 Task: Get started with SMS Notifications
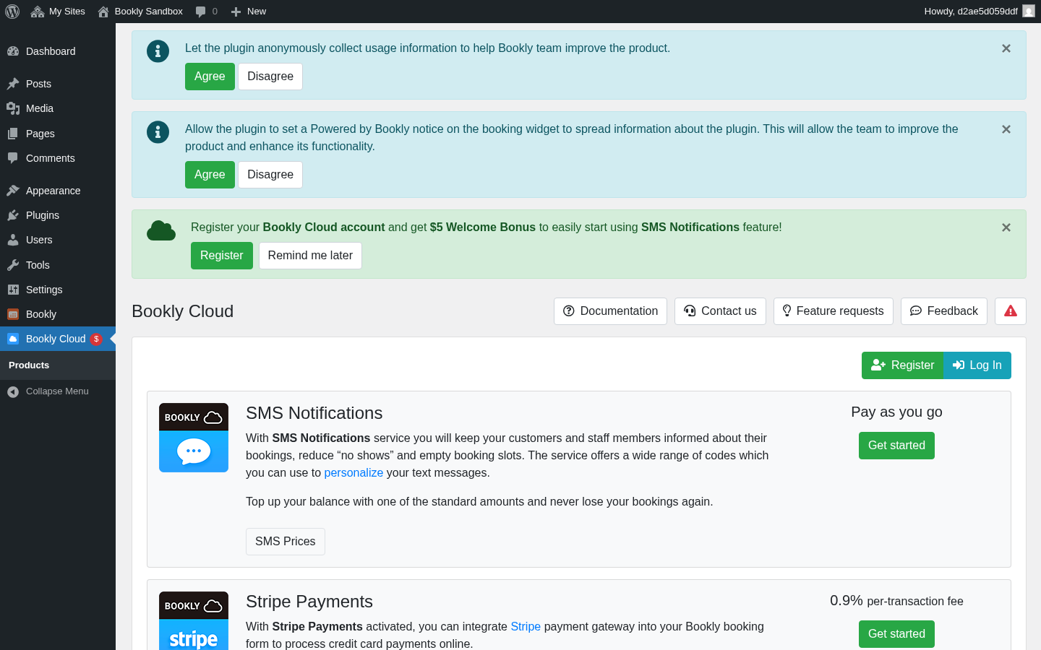coord(896,446)
